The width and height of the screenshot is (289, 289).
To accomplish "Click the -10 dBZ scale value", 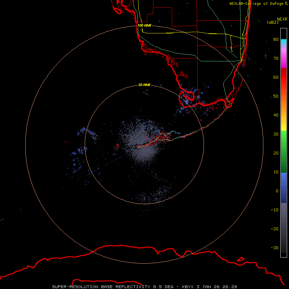I will [x=275, y=210].
